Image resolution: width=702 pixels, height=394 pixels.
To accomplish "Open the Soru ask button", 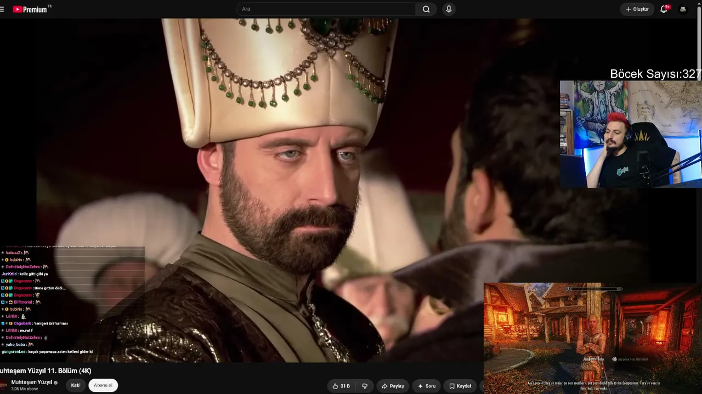I will click(427, 386).
